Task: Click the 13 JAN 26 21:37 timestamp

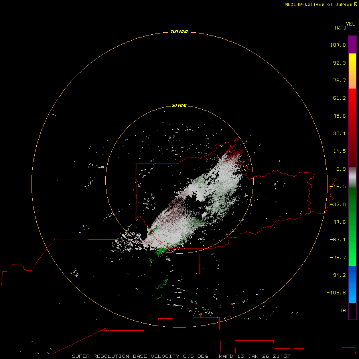Action: click(264, 356)
